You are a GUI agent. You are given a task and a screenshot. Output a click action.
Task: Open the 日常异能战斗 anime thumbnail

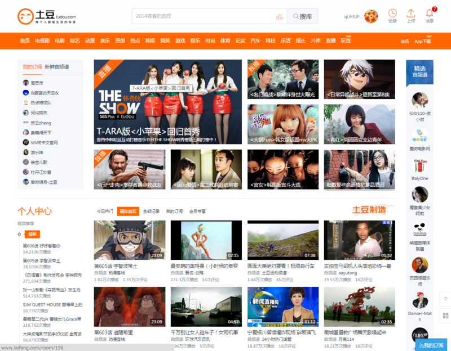click(360, 79)
